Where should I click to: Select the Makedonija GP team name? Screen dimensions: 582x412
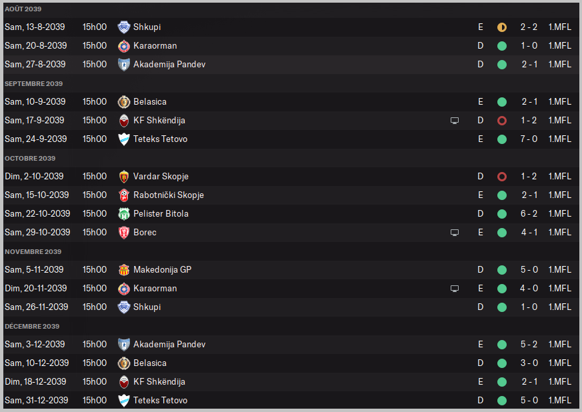tap(162, 270)
